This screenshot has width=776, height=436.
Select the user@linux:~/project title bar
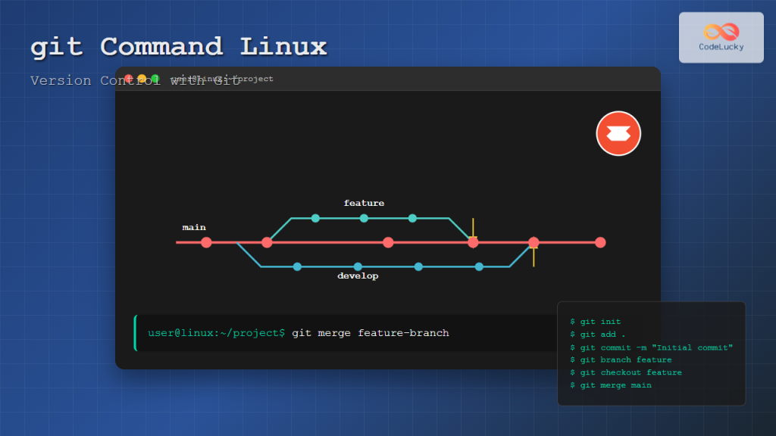pos(222,78)
